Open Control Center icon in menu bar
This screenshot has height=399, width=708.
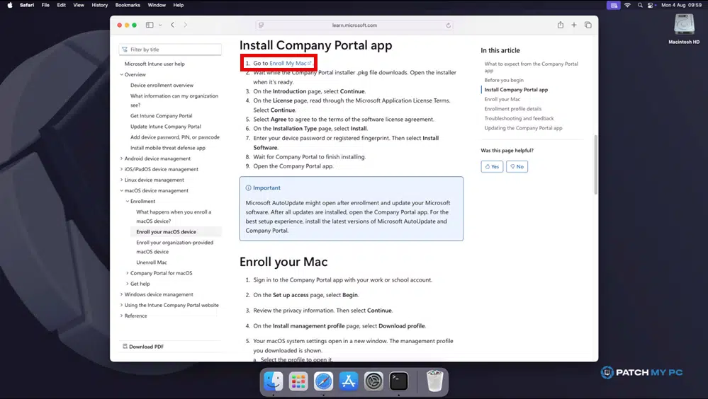[x=651, y=5]
